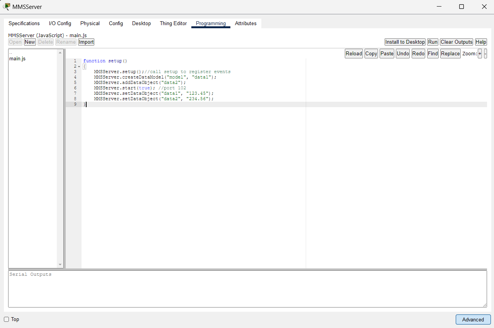
Task: Open the Find dialog
Action: point(433,53)
